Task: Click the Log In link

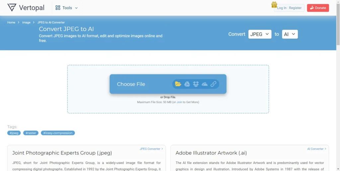Action: 282,8
